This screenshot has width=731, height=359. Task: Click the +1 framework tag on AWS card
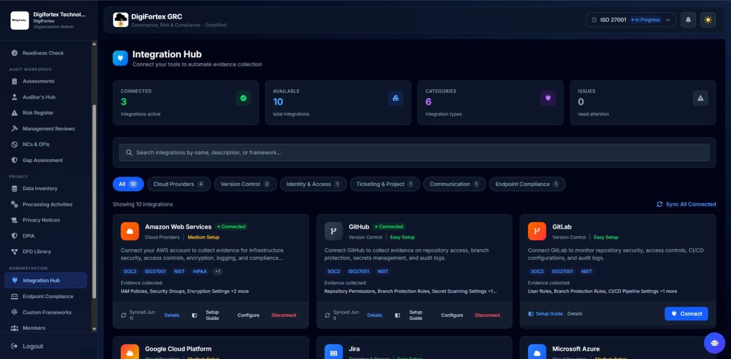[x=217, y=271]
